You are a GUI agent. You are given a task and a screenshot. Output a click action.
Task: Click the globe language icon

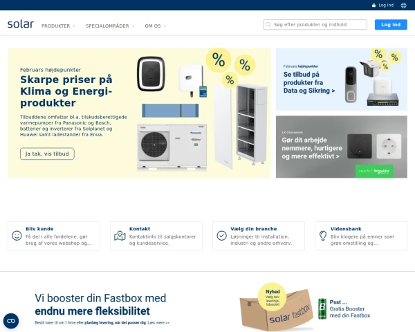tap(403, 6)
